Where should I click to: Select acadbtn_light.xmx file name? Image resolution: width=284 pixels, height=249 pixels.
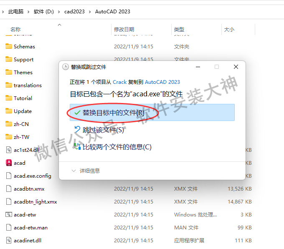(x=35, y=202)
